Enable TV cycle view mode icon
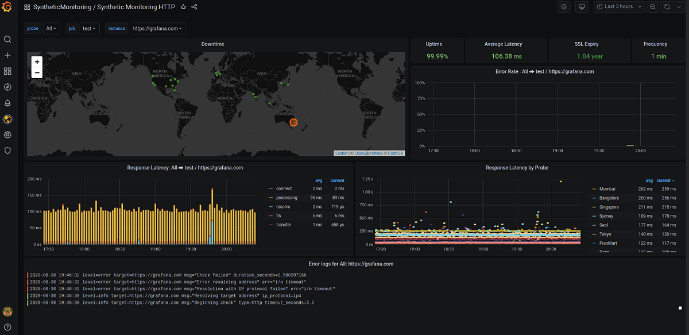The image size is (689, 335). point(581,6)
